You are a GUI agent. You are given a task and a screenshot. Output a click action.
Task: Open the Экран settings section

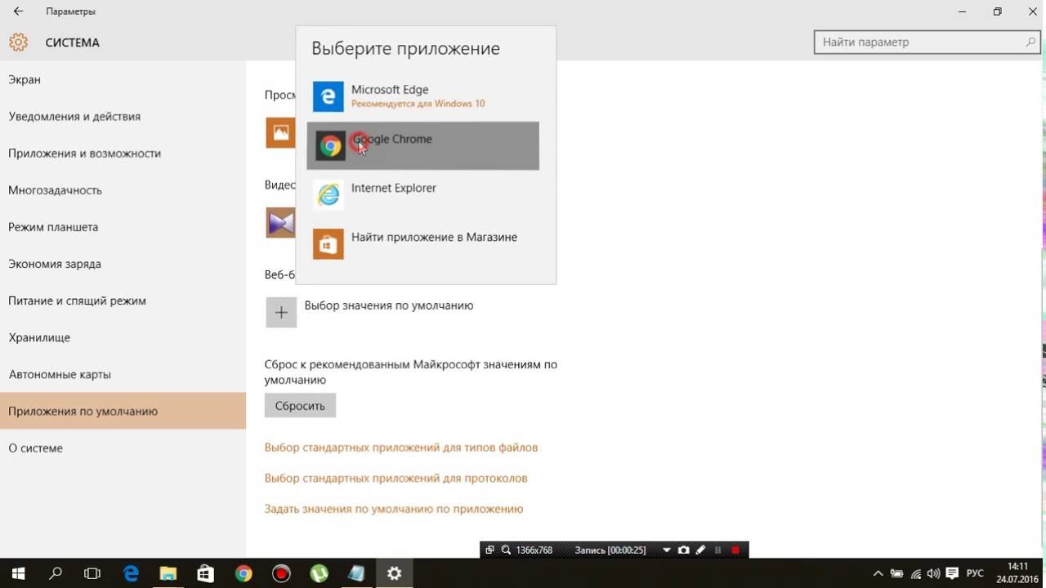(x=123, y=79)
